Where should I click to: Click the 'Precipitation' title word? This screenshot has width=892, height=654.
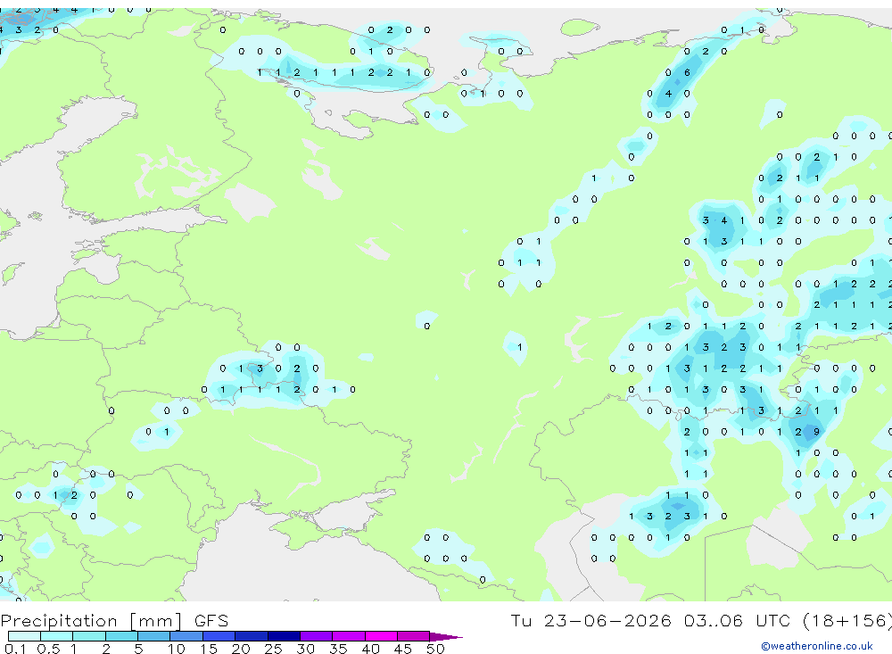59,621
